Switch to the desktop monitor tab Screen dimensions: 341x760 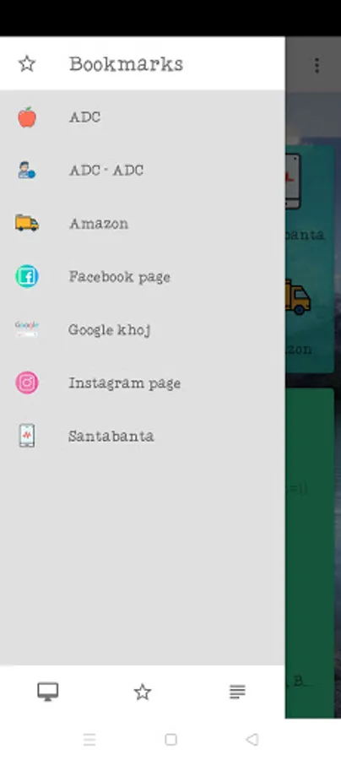(x=48, y=692)
